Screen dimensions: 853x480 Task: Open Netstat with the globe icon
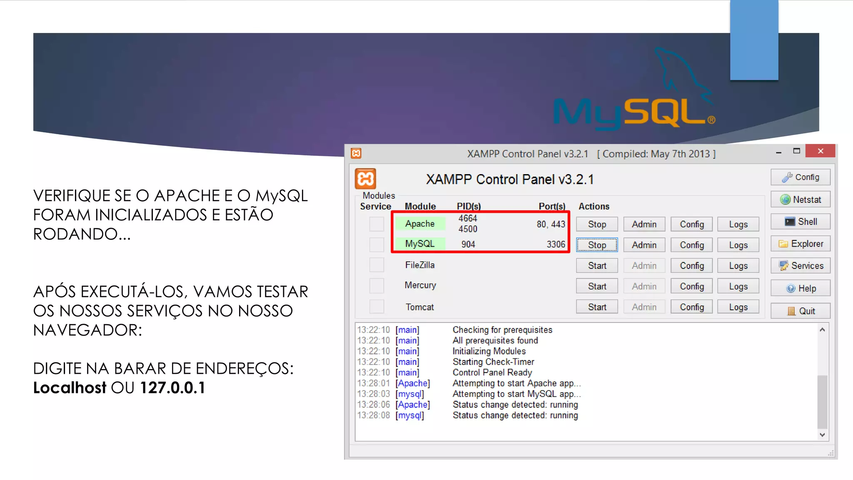coord(800,200)
